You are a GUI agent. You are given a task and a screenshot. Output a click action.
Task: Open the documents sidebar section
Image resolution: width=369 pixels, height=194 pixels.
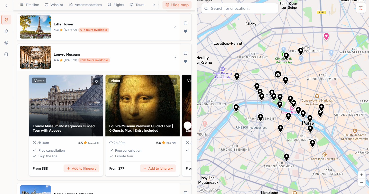(6, 31)
